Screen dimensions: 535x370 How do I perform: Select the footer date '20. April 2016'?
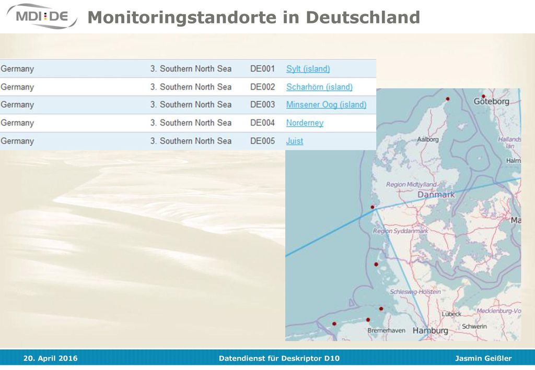point(51,359)
